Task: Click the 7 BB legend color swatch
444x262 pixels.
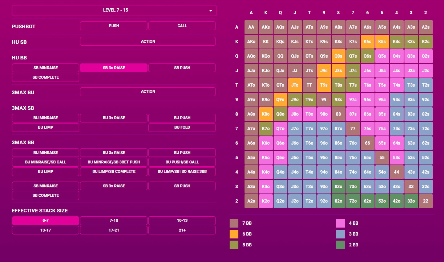Action: pyautogui.click(x=234, y=223)
